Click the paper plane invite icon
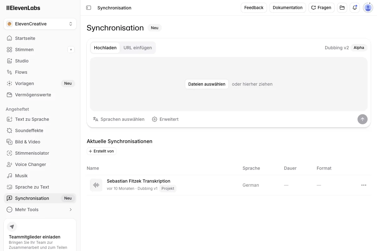The image size is (377, 251). coord(12,227)
